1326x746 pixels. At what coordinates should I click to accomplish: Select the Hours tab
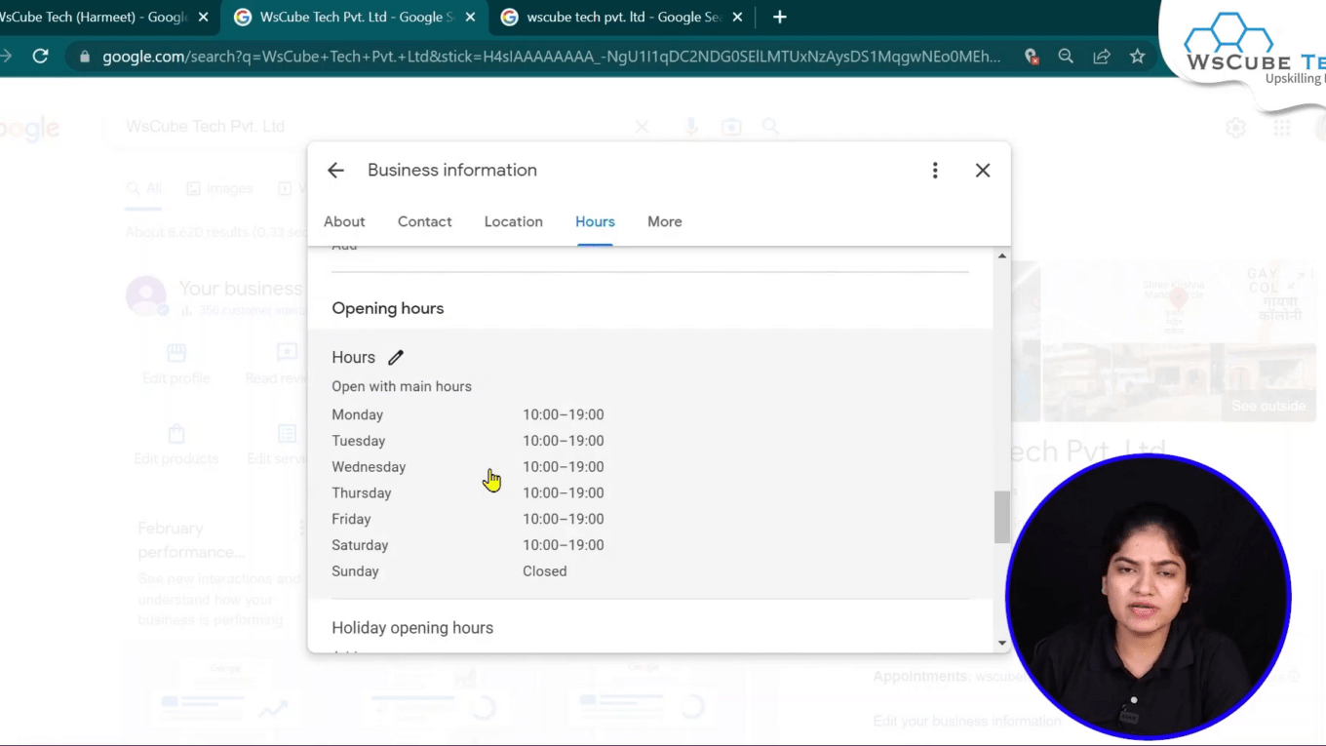[x=595, y=221]
